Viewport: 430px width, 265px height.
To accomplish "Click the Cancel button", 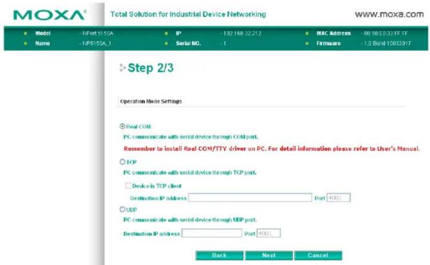I will pos(318,255).
